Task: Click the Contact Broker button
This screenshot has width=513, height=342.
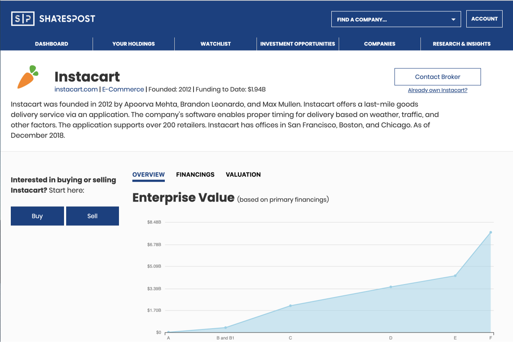Action: coord(437,77)
